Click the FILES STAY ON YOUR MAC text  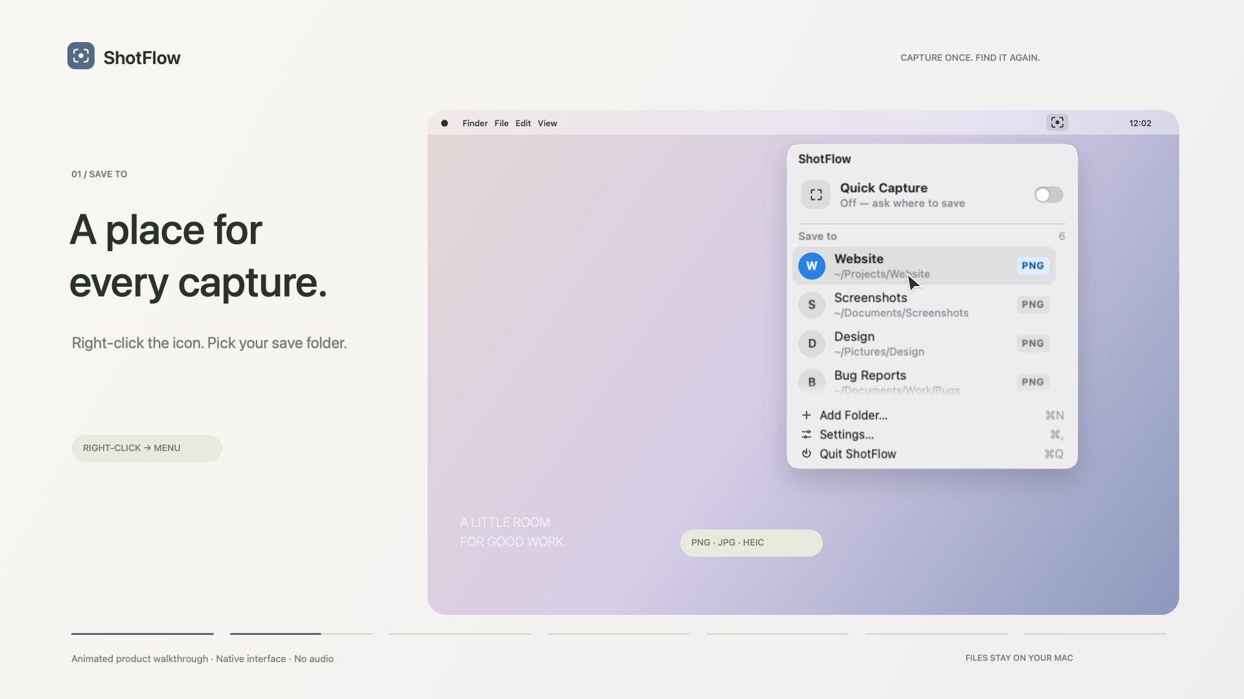pos(1019,658)
